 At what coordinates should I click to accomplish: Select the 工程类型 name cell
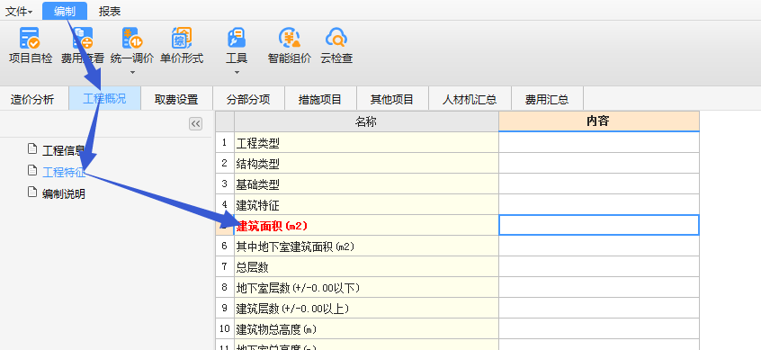366,143
